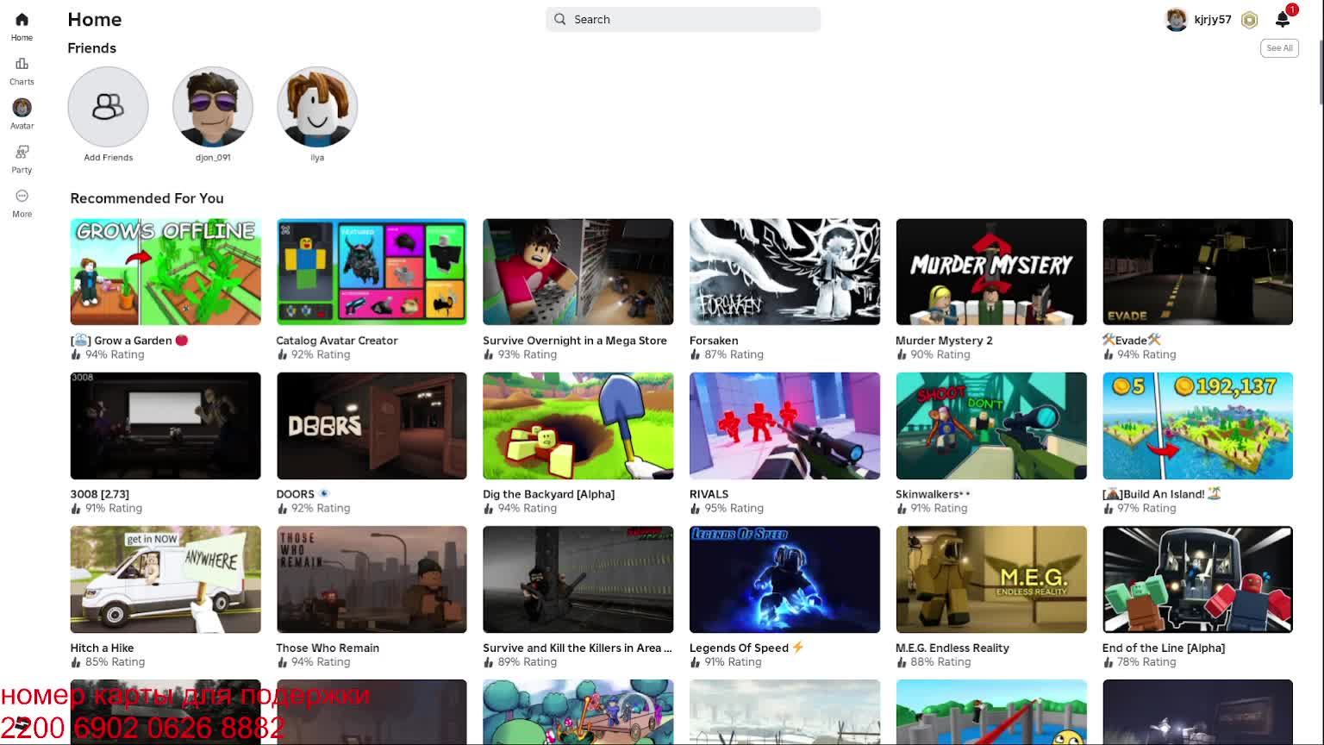This screenshot has height=745, width=1324.
Task: Open the 3008 [2.73] thumbnail
Action: (x=165, y=426)
